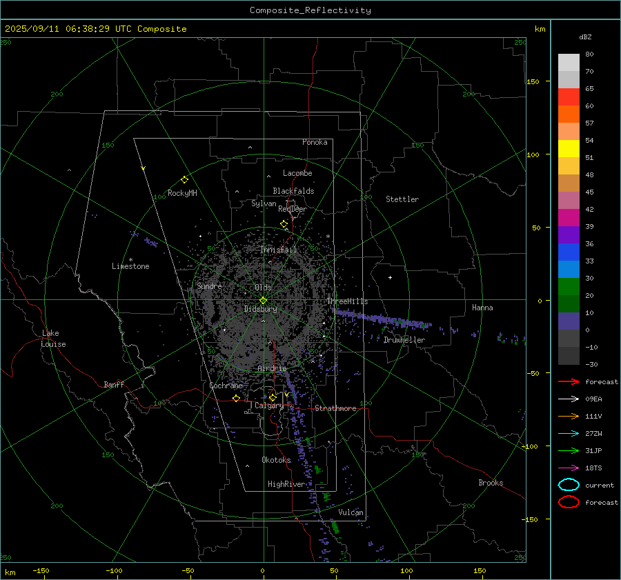Click the red forecast ellipse legend icon

(569, 502)
